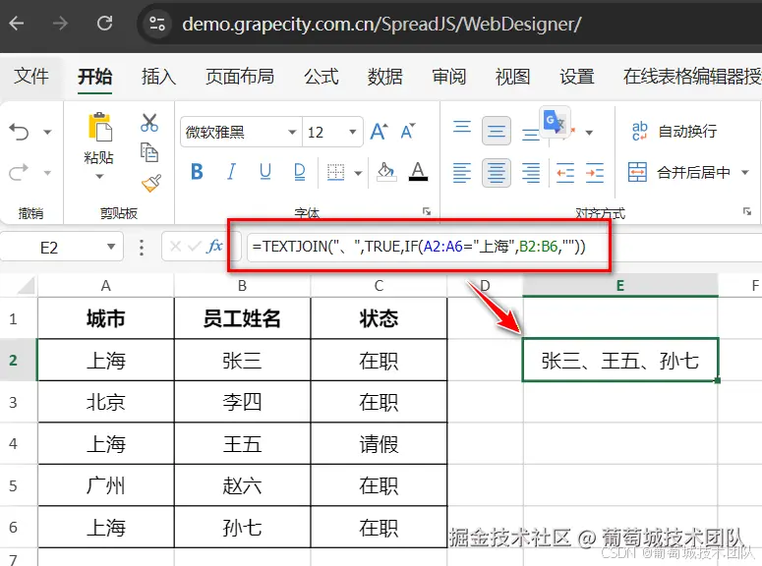
Task: Decrease font size with small A
Action: pos(407,131)
